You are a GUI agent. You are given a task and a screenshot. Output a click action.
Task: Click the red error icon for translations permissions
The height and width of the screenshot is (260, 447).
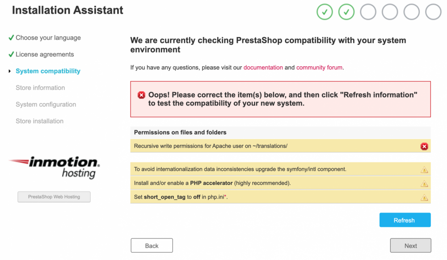(x=424, y=146)
